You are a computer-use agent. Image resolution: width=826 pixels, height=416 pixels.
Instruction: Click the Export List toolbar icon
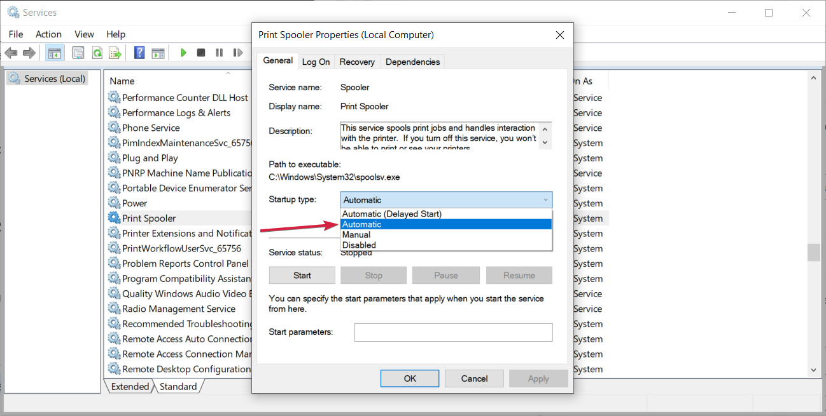tap(115, 53)
